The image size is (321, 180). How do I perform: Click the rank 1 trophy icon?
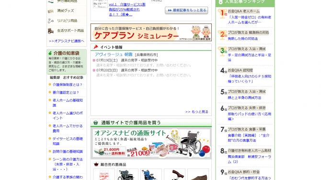coord(222,14)
